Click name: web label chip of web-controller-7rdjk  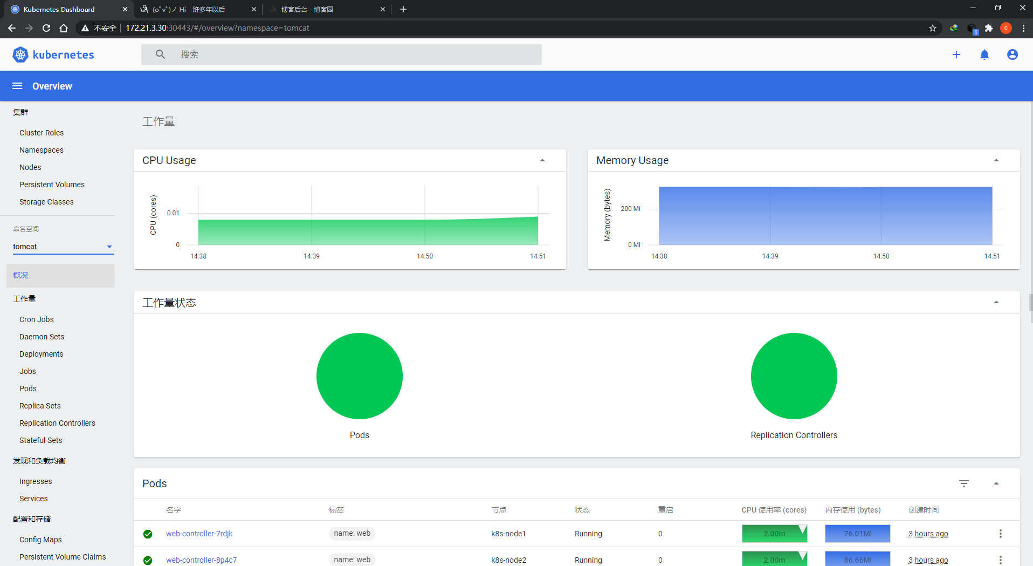(352, 533)
